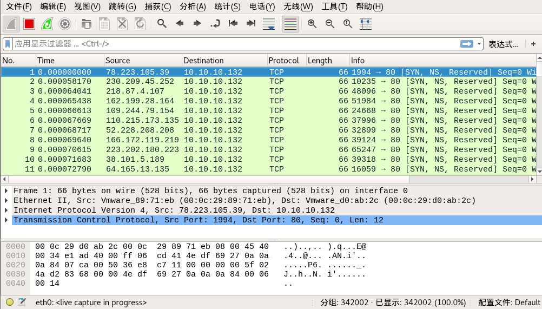Zoom in on packet text
The width and height of the screenshot is (542, 309).
[312, 23]
